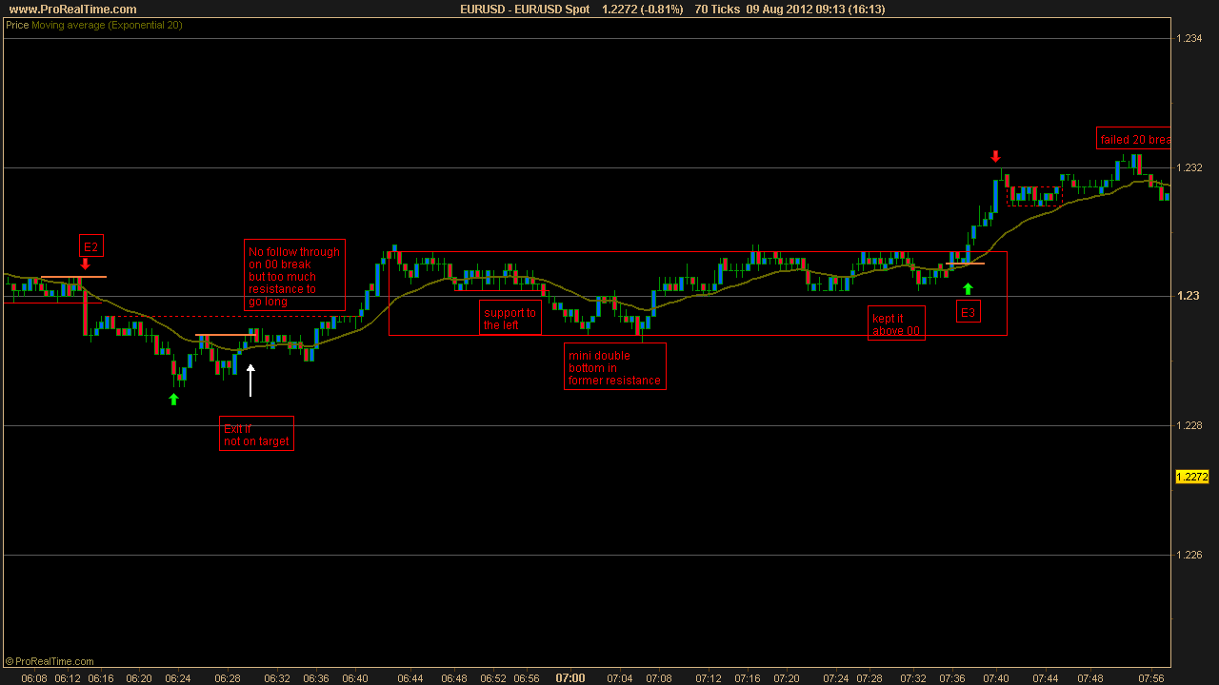Click the 07:56 time axis label
1219x685 pixels.
pos(1152,678)
